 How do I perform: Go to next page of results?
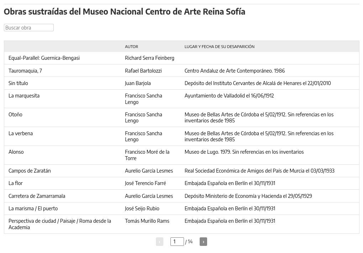tap(203, 242)
